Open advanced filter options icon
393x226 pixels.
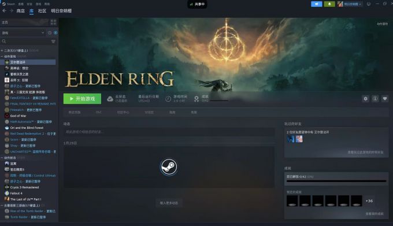point(53,42)
